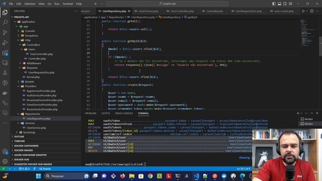Close the terminal panel
Viewport: 322px width, 181px height.
click(317, 113)
